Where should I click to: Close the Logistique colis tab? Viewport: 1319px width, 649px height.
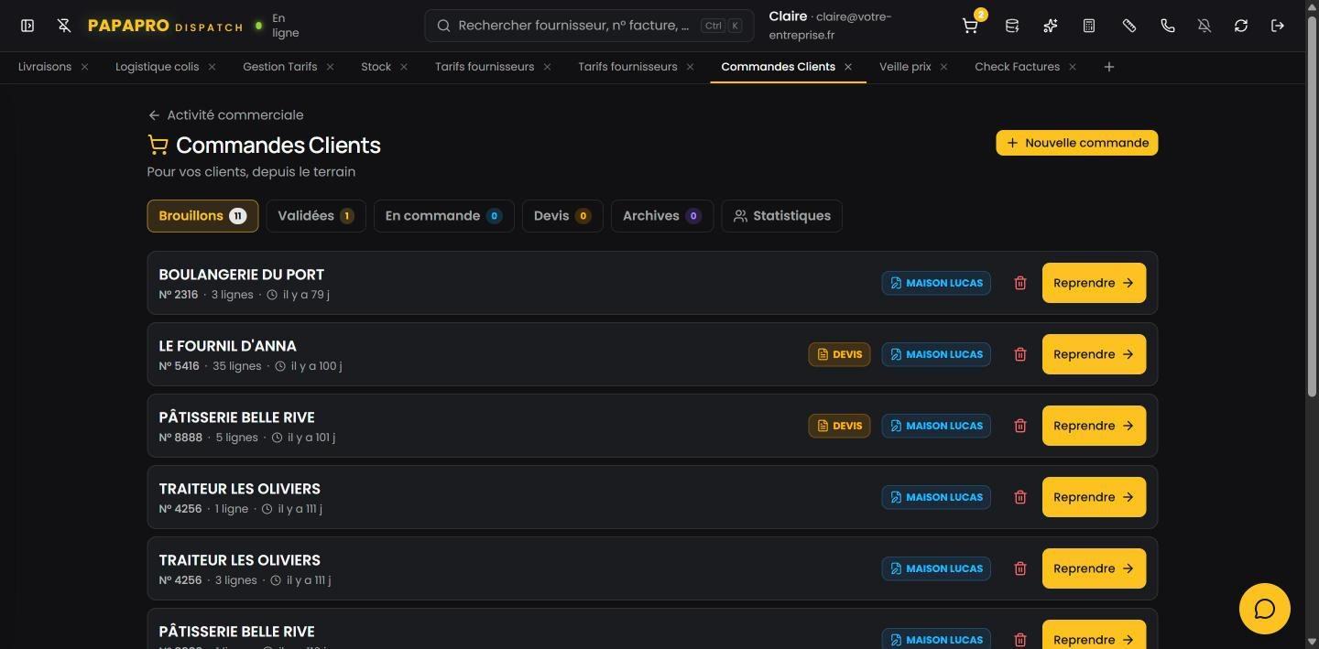[212, 67]
